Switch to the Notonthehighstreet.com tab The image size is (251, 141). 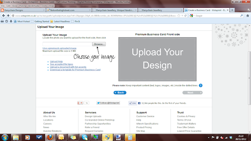pos(69,10)
